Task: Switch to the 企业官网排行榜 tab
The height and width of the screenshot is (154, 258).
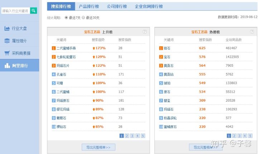Action: click(149, 6)
